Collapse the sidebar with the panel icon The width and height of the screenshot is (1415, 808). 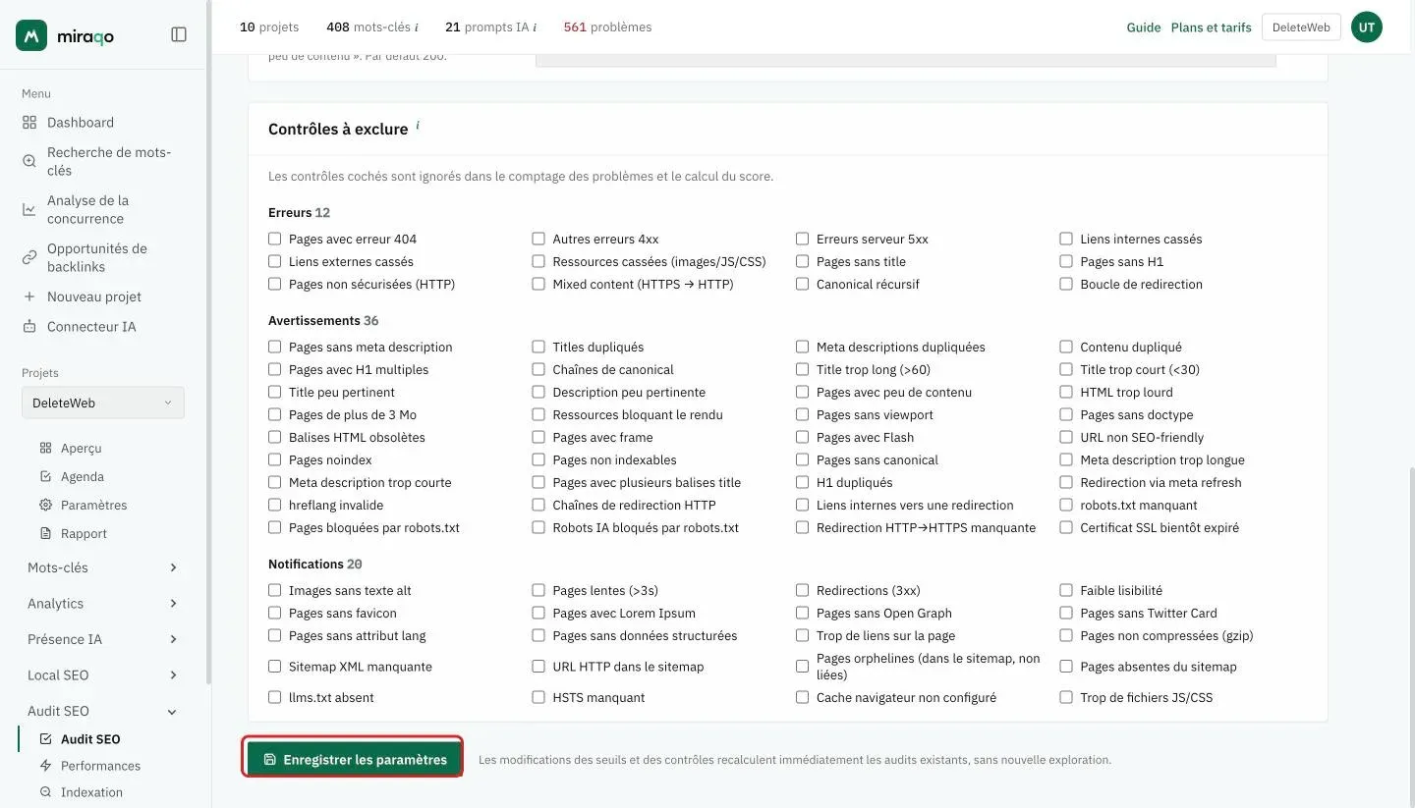click(179, 34)
